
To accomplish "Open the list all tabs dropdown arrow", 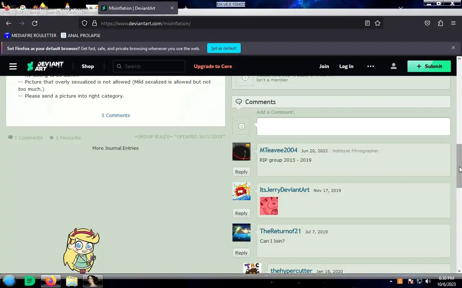I will coord(401,8).
